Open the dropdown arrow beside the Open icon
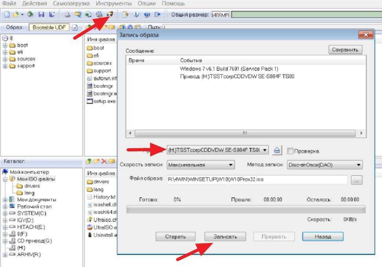 coord(22,15)
